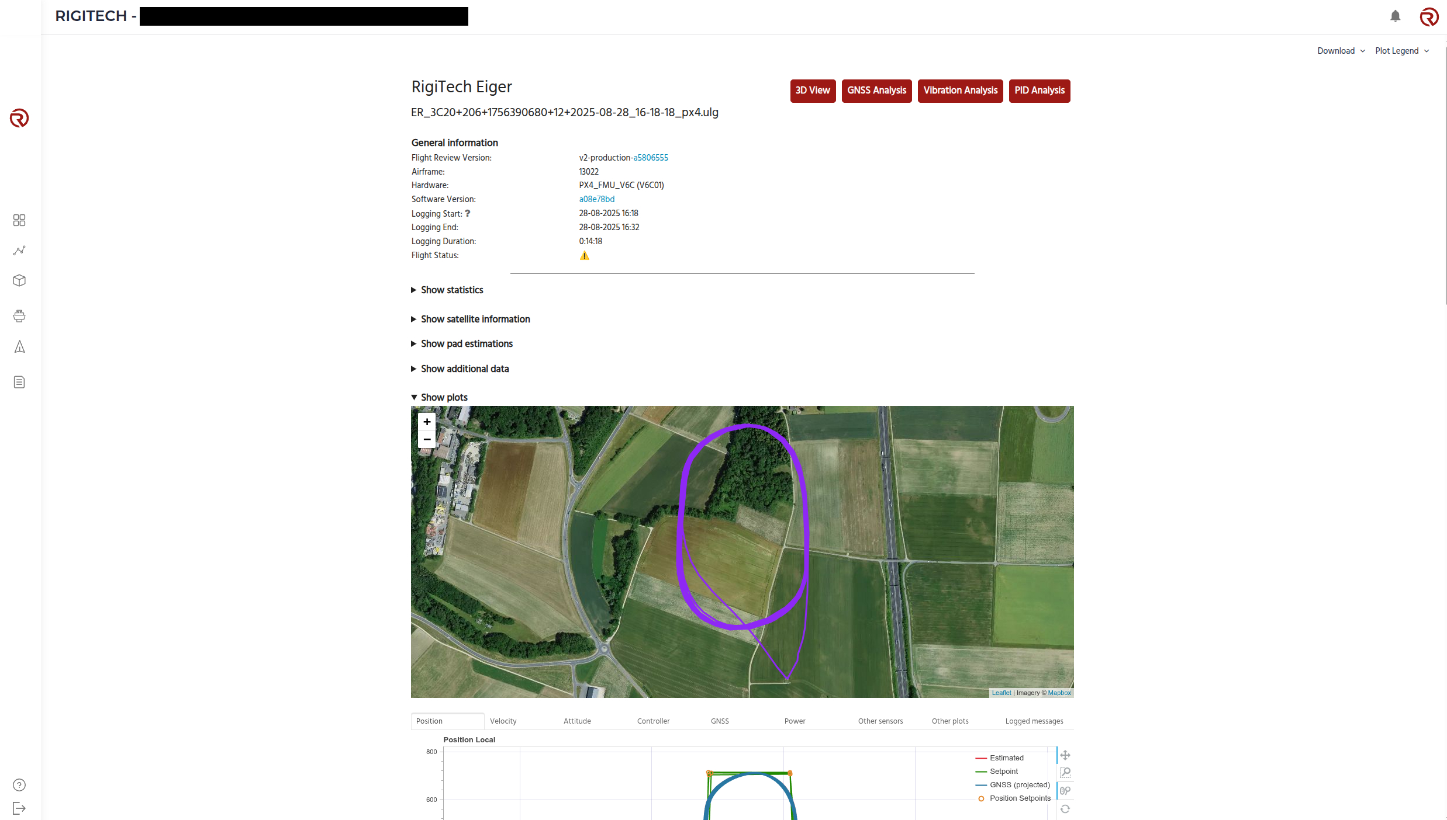
Task: Expand Show statistics section
Action: 447,290
